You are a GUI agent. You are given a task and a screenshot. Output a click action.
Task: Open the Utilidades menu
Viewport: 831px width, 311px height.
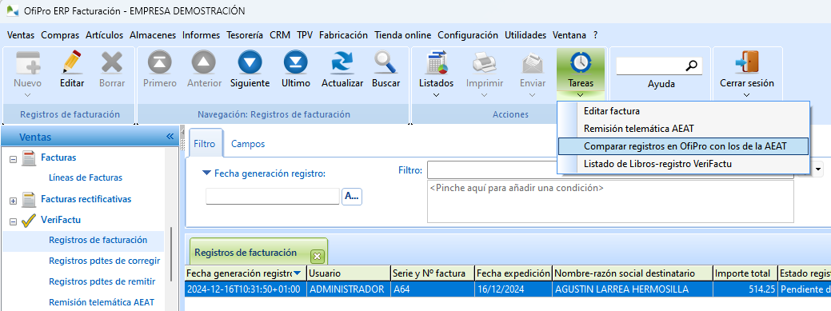click(x=525, y=35)
